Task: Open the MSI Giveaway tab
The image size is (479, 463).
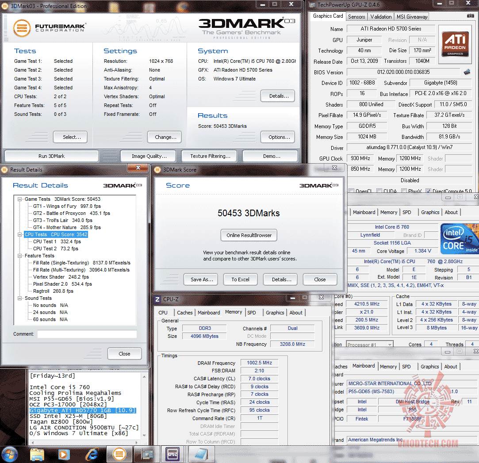Action: pyautogui.click(x=412, y=17)
